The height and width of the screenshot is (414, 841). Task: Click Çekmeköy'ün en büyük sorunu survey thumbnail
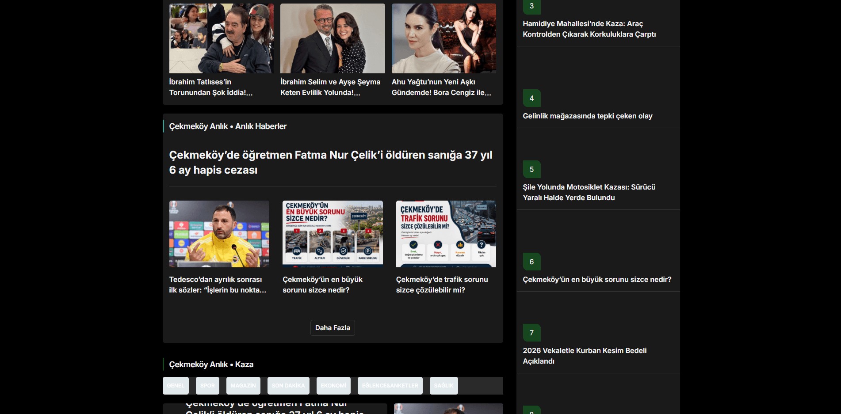[x=333, y=234]
